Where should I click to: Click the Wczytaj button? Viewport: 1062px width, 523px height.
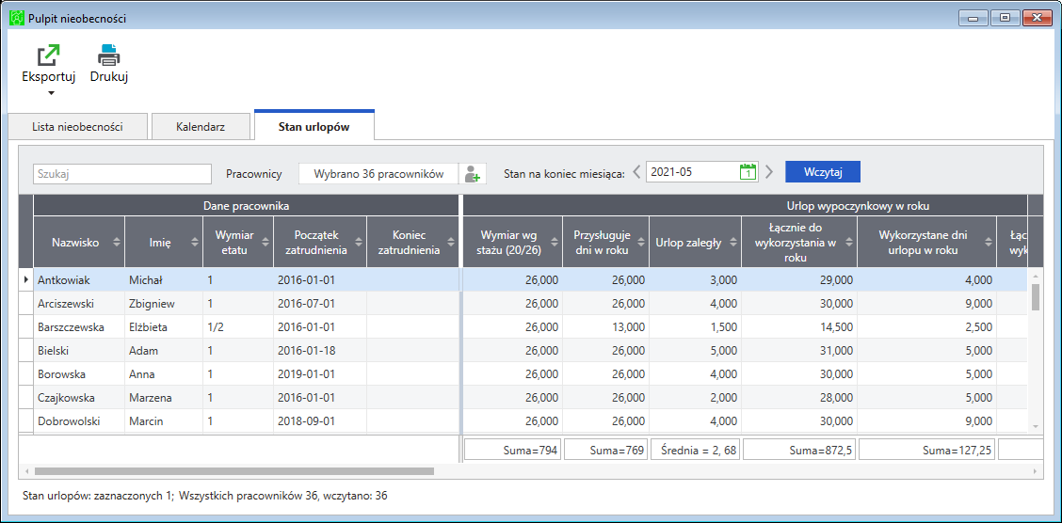(822, 172)
